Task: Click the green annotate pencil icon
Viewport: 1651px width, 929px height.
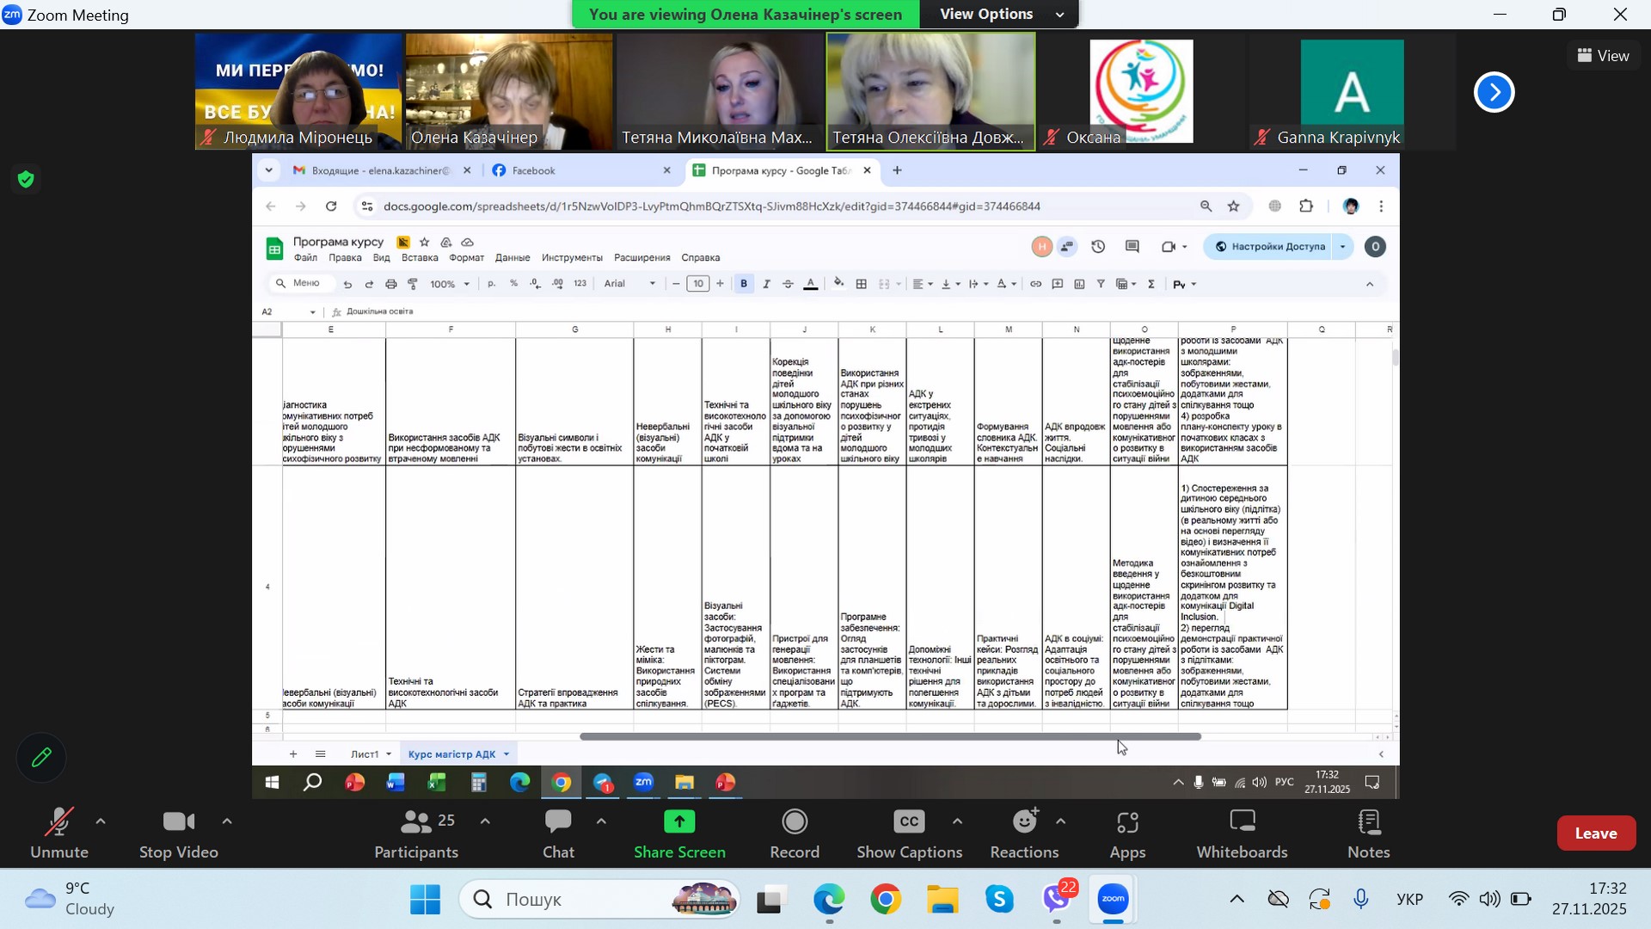Action: click(x=41, y=758)
